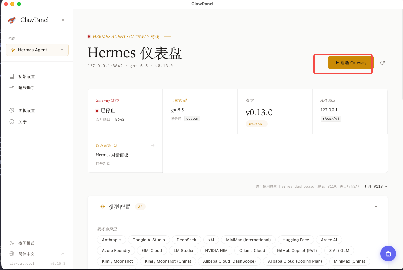
Task: Click the globe icon next to 简体中文
Action: 12,254
